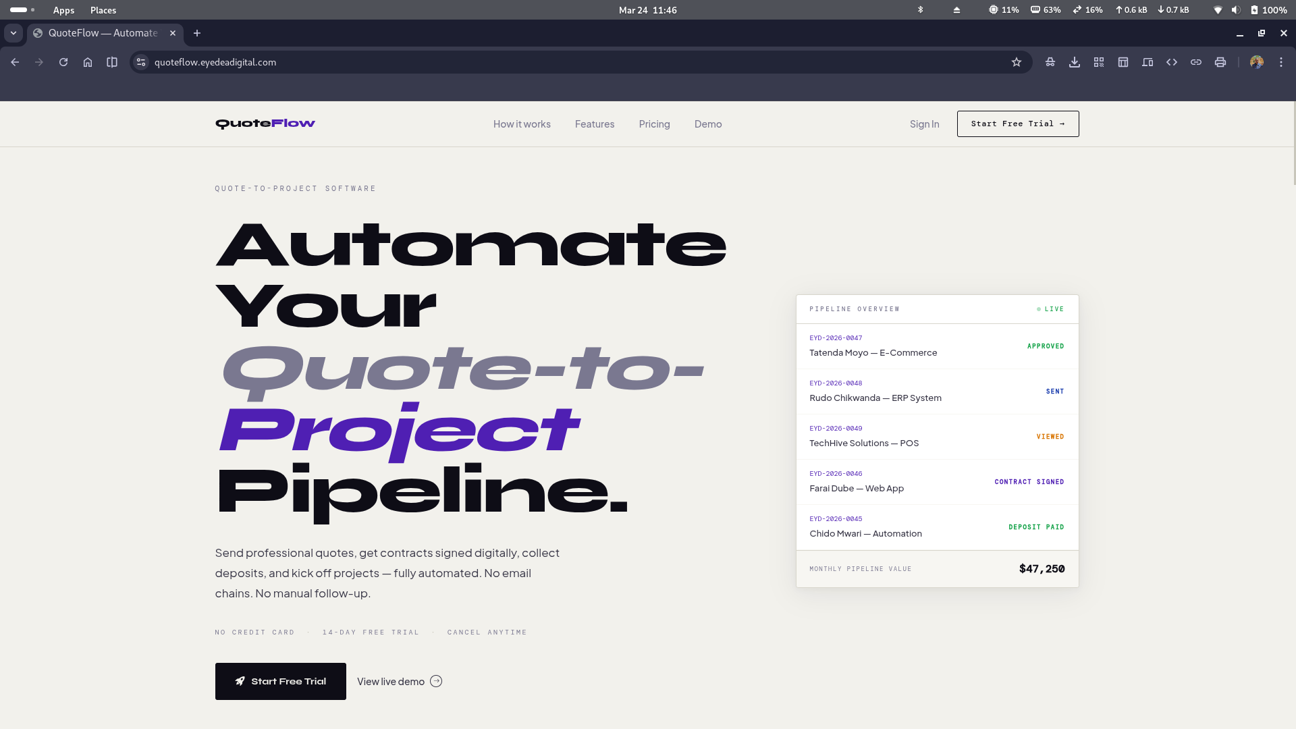Bookmark this page with the star icon
This screenshot has width=1296, height=729.
pyautogui.click(x=1017, y=62)
